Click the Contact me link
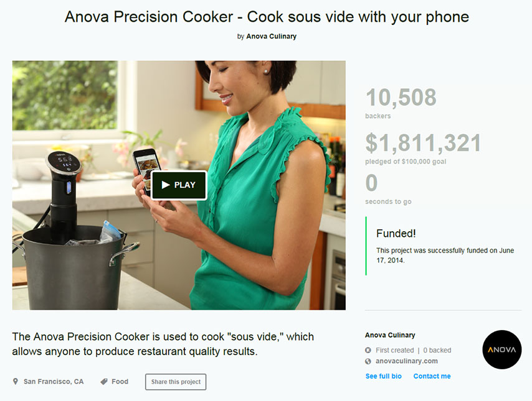 (x=432, y=376)
